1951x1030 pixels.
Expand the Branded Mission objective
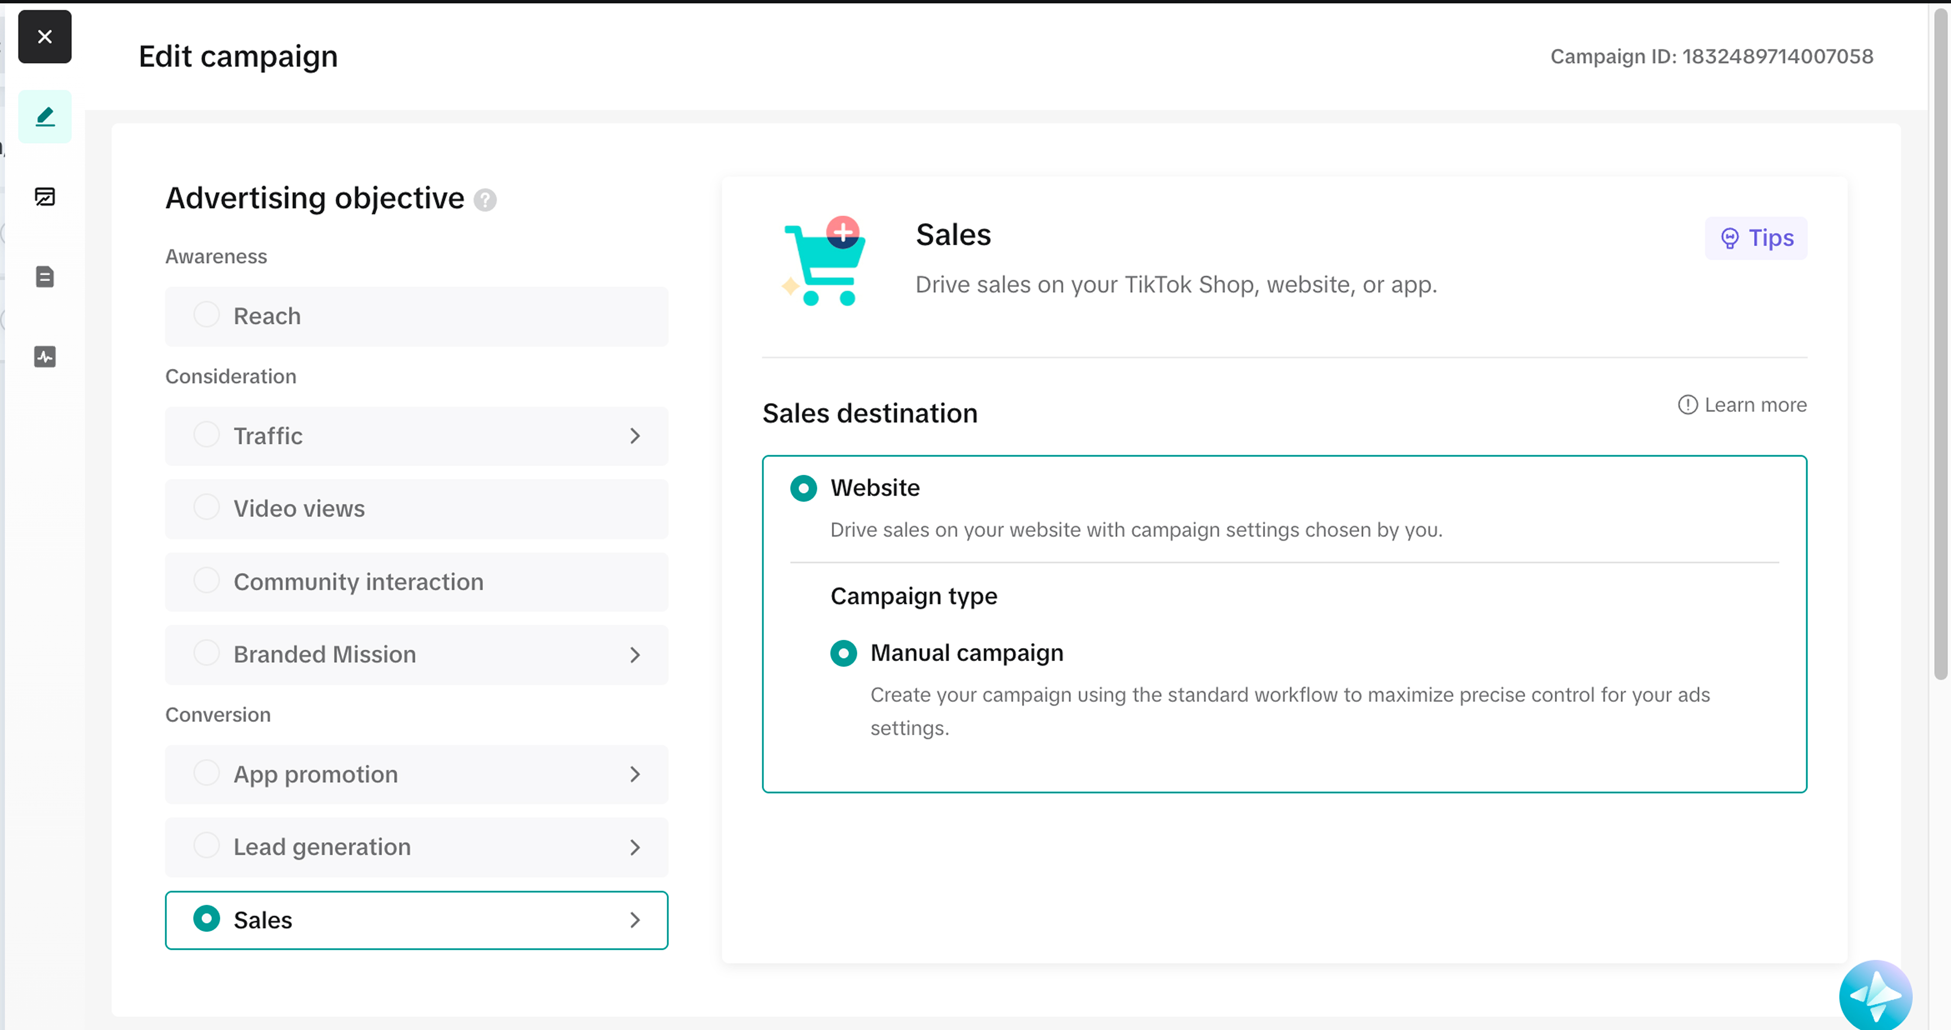[634, 655]
